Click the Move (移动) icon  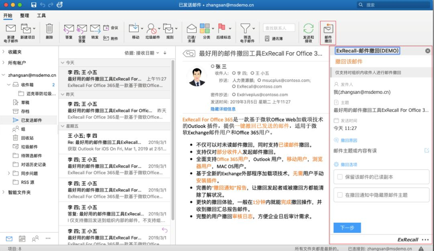(134, 28)
